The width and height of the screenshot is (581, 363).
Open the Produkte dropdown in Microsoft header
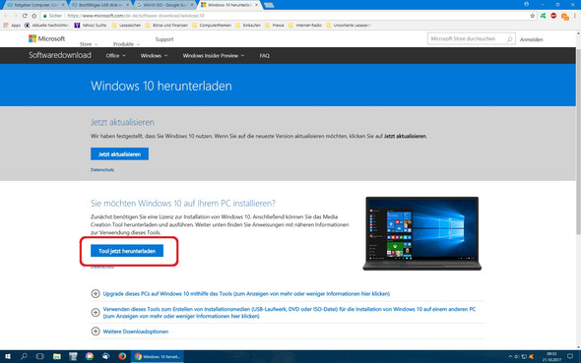[x=126, y=44]
